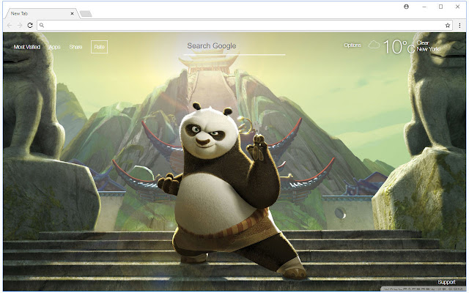Click the Clear weather condition text
This screenshot has height=293, width=469.
[x=423, y=42]
